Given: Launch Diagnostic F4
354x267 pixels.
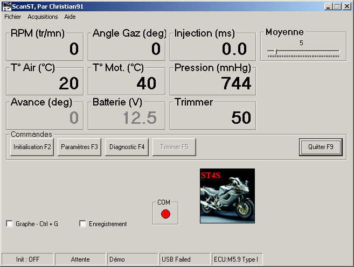Looking at the screenshot, I should click(x=127, y=147).
